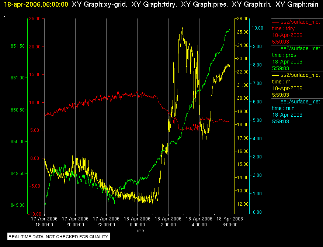Select the 'XY Graph:pres.' title label
This screenshot has height=247, width=323.
coord(205,4)
